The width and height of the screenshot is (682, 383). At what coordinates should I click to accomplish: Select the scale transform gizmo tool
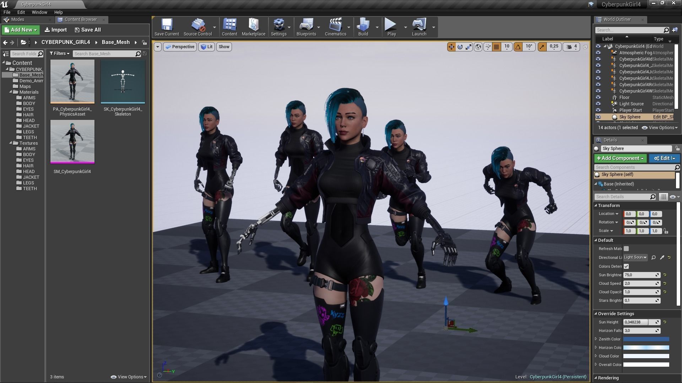coord(469,46)
